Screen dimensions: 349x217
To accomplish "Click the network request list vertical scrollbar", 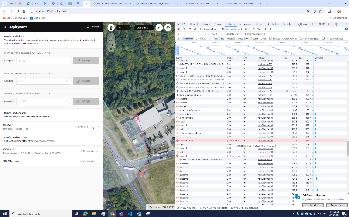I will click(348, 148).
